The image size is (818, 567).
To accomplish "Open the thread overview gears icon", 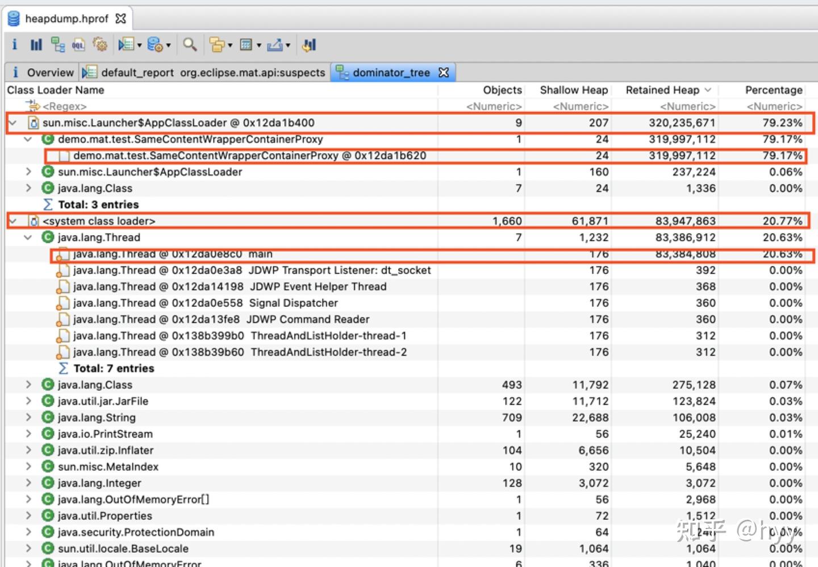I will pyautogui.click(x=100, y=45).
